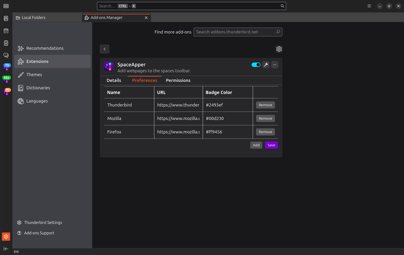
Task: Open the Mail space icon
Action: click(x=6, y=6)
